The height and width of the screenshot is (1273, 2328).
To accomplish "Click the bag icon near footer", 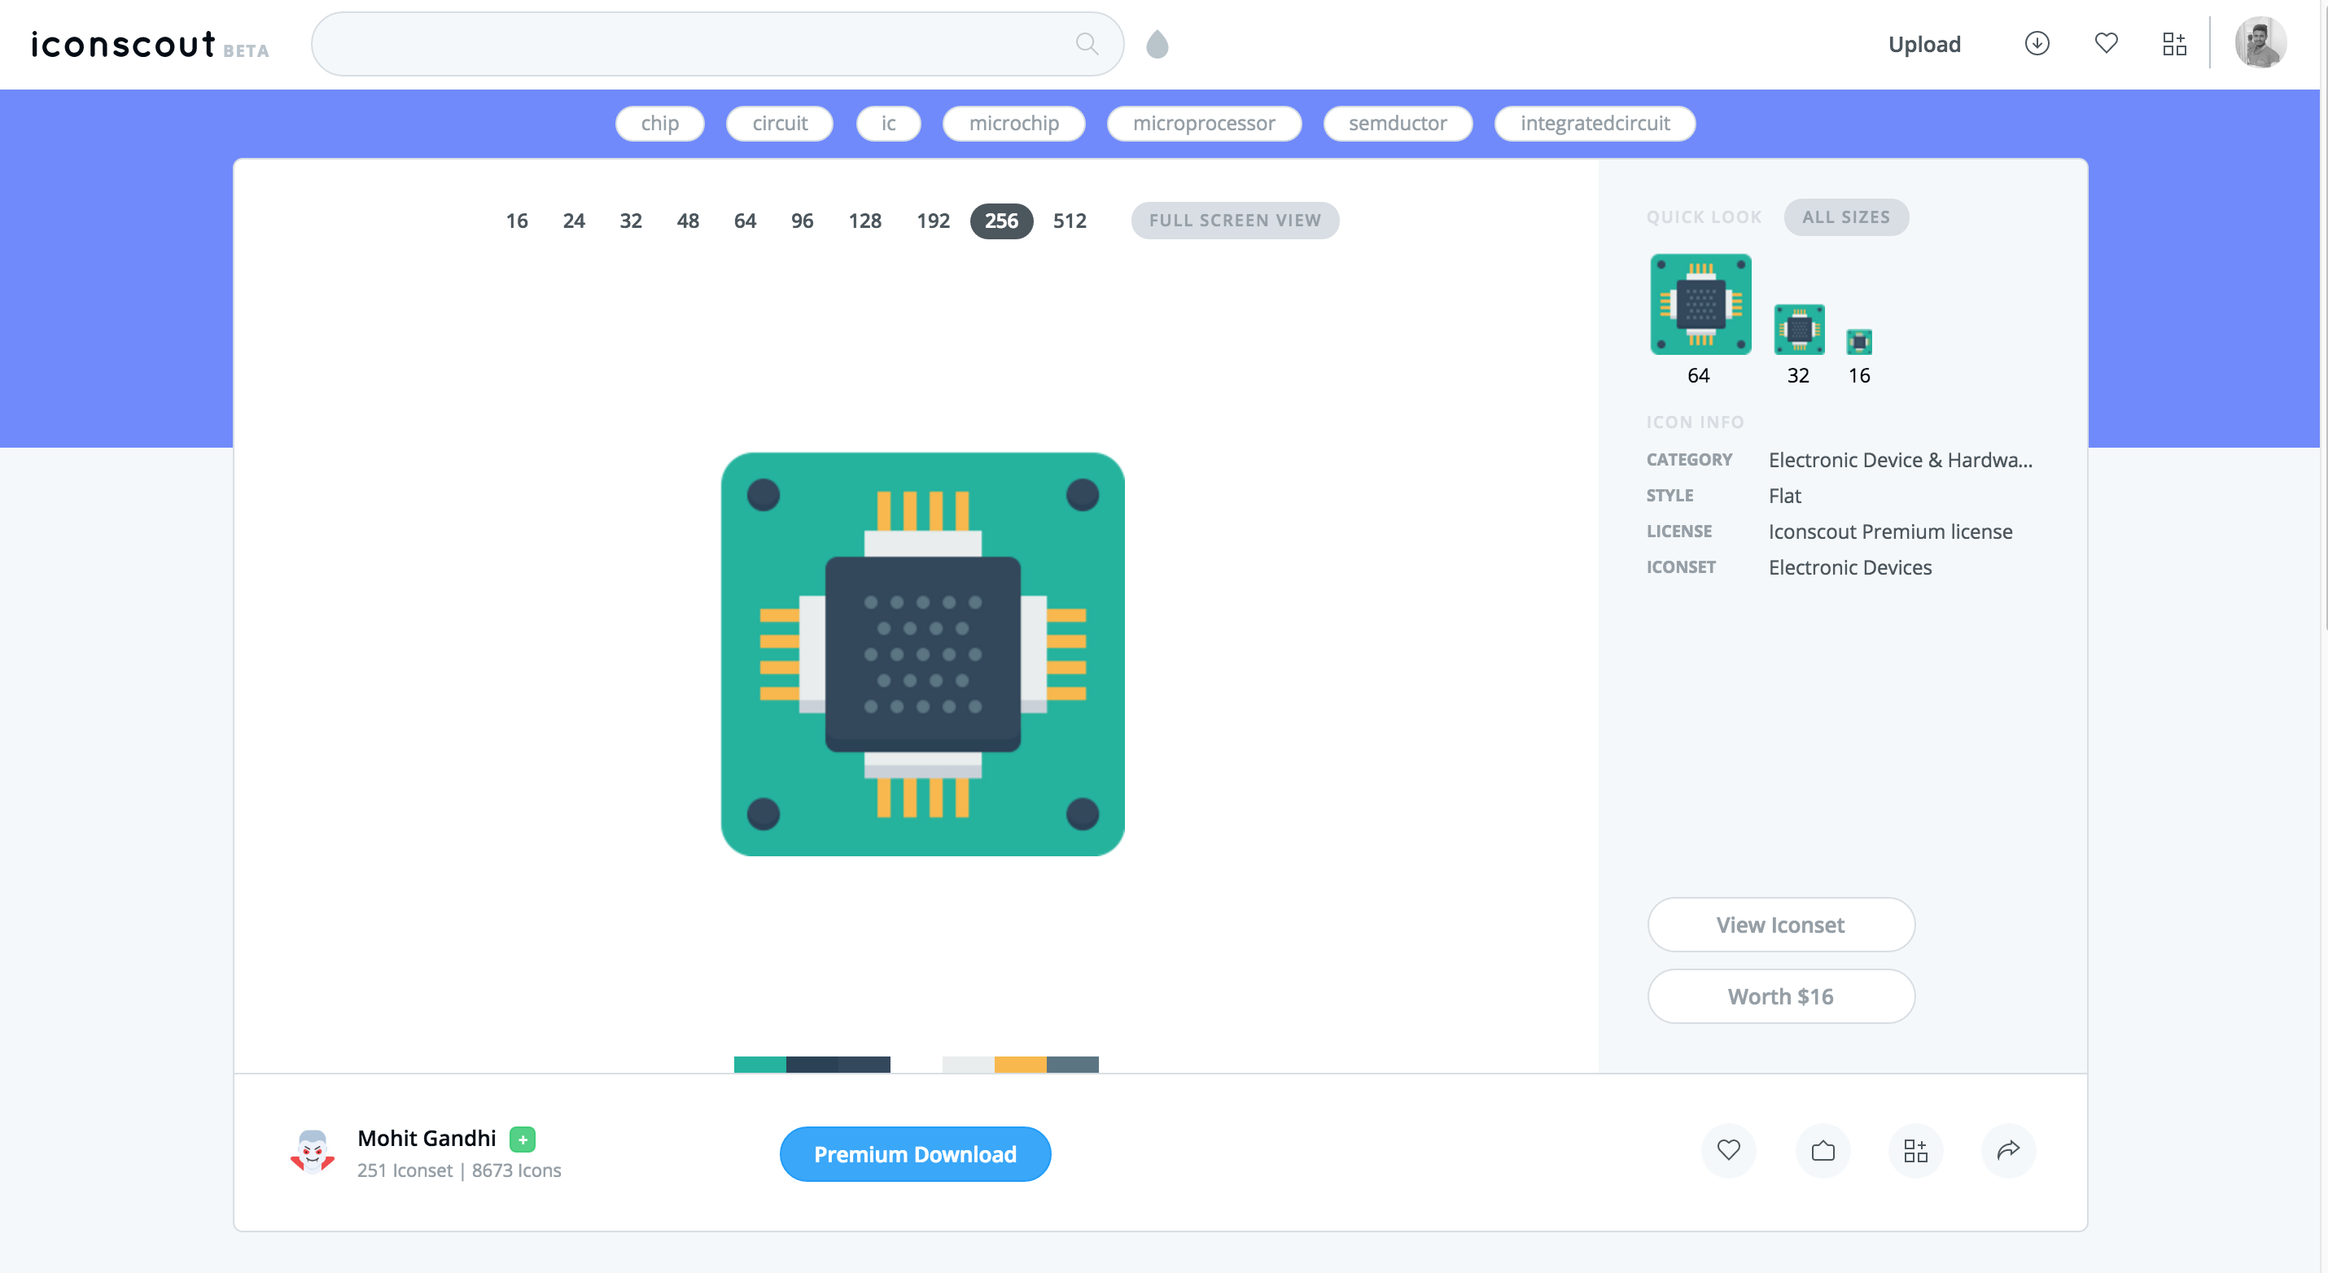I will point(1823,1150).
